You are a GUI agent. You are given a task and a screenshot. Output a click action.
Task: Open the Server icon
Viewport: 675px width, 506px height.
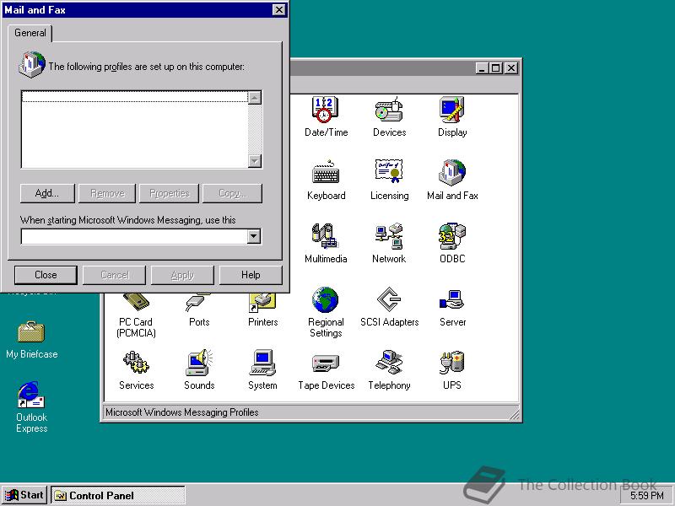tap(452, 306)
